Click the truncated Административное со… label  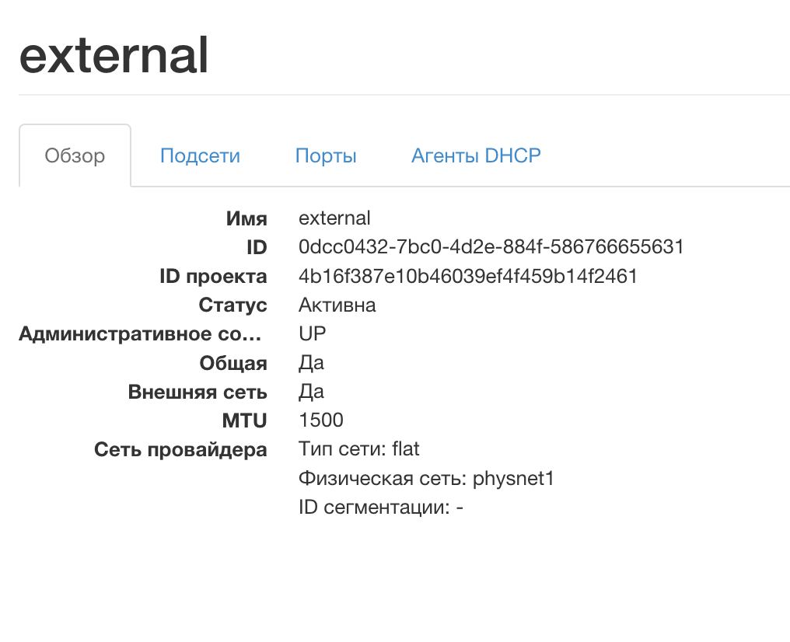click(141, 334)
